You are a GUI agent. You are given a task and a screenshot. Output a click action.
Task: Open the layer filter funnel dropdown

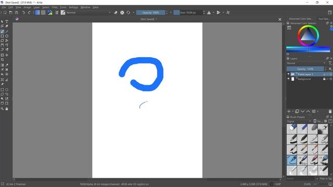coord(330,63)
